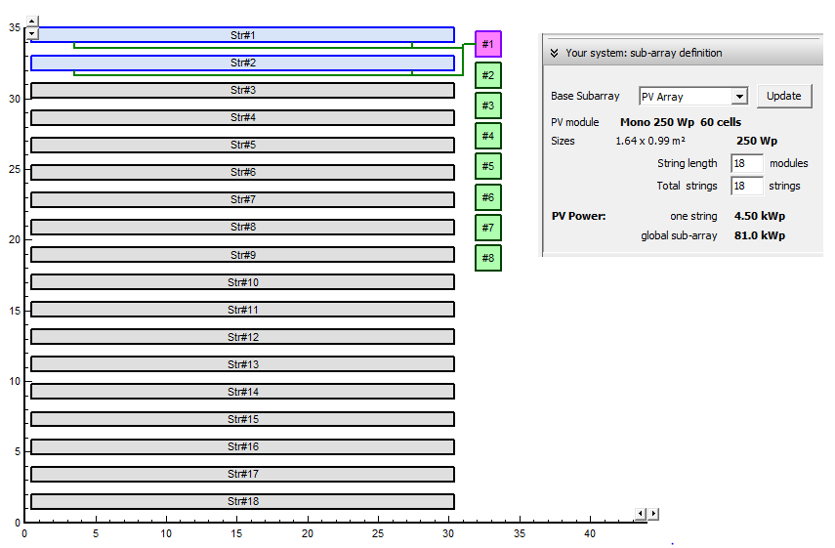This screenshot has width=835, height=548.
Task: Click the '4.50 kWp' one string value
Action: click(x=760, y=216)
